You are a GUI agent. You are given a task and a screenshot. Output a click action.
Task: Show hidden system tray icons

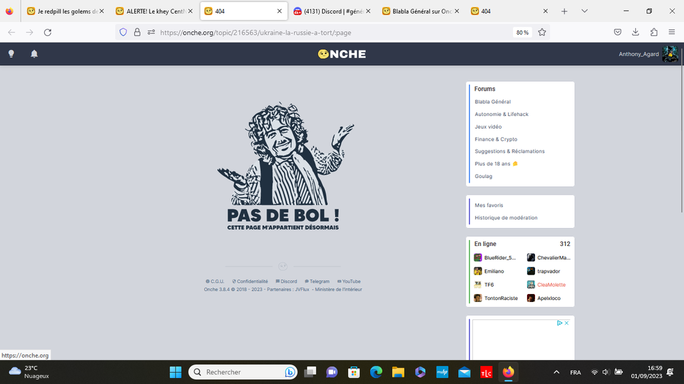[556, 372]
